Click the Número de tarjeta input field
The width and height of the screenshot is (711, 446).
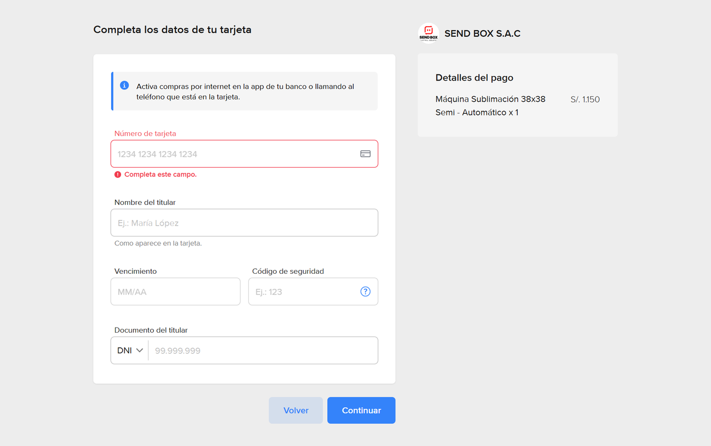click(233, 154)
